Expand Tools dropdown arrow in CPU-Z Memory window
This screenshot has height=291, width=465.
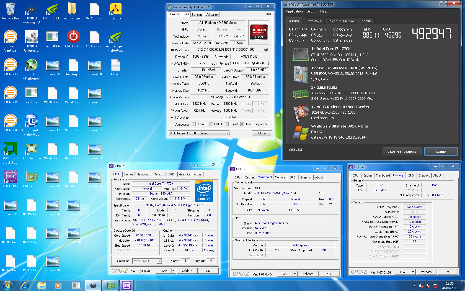[x=413, y=272]
